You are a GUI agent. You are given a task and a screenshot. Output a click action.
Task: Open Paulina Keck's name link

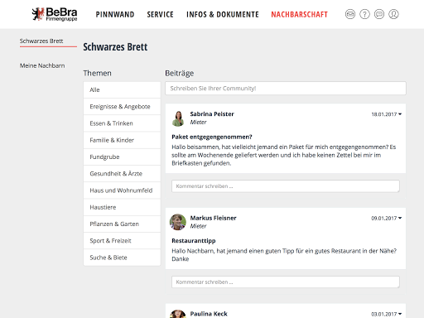[209, 314]
